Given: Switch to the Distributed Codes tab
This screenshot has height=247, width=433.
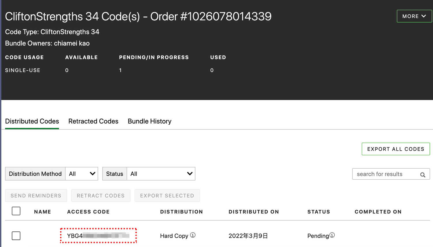Looking at the screenshot, I should (32, 121).
